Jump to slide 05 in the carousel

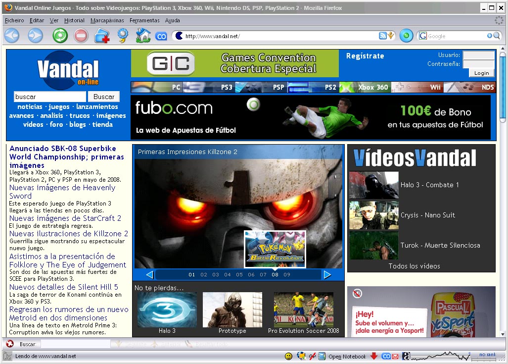pos(239,274)
